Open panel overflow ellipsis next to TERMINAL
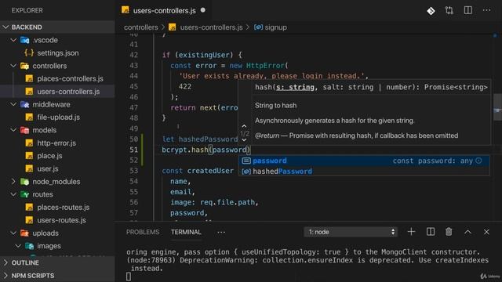 pyautogui.click(x=221, y=232)
